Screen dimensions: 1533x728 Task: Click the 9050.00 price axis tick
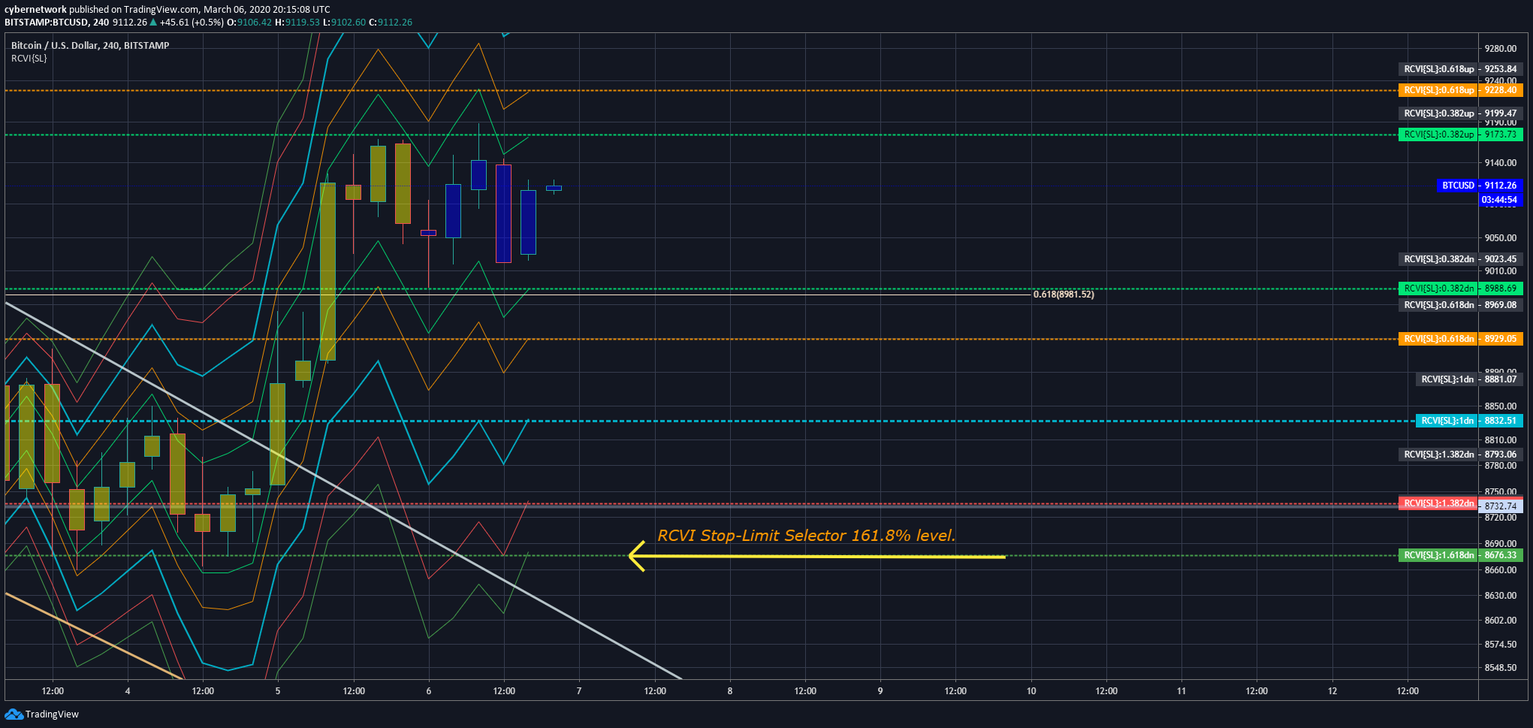[1501, 238]
